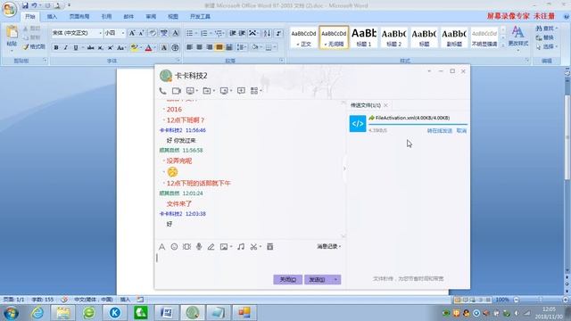Viewport: 571px width, 321px height.
Task: Toggle the bullet list in the Word ribbon
Action: coord(189,33)
